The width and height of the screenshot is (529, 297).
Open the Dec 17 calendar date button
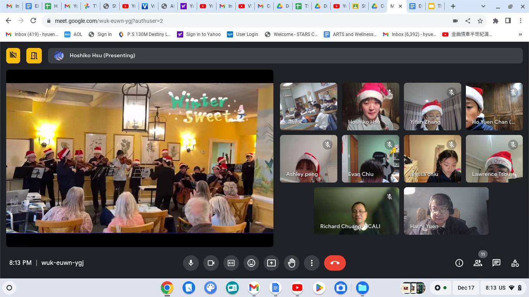(x=466, y=288)
